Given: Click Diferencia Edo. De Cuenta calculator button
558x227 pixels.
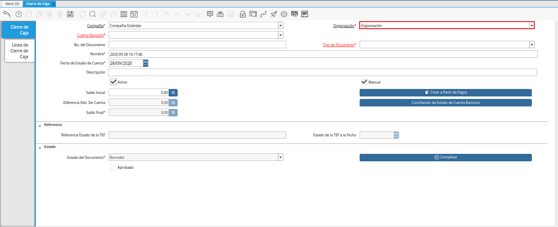Looking at the screenshot, I should point(173,102).
